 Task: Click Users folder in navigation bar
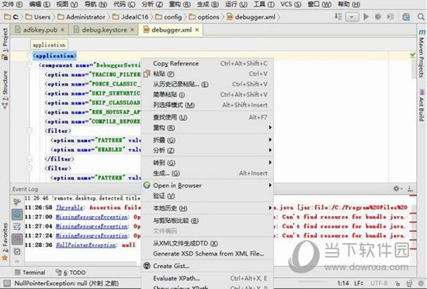click(x=38, y=17)
